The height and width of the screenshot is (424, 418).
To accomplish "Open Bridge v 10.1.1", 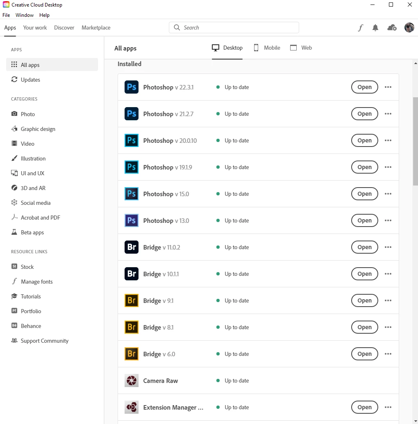I will (x=365, y=274).
